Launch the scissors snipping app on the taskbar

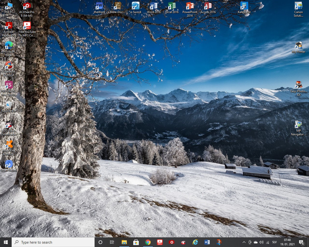click(x=219, y=242)
